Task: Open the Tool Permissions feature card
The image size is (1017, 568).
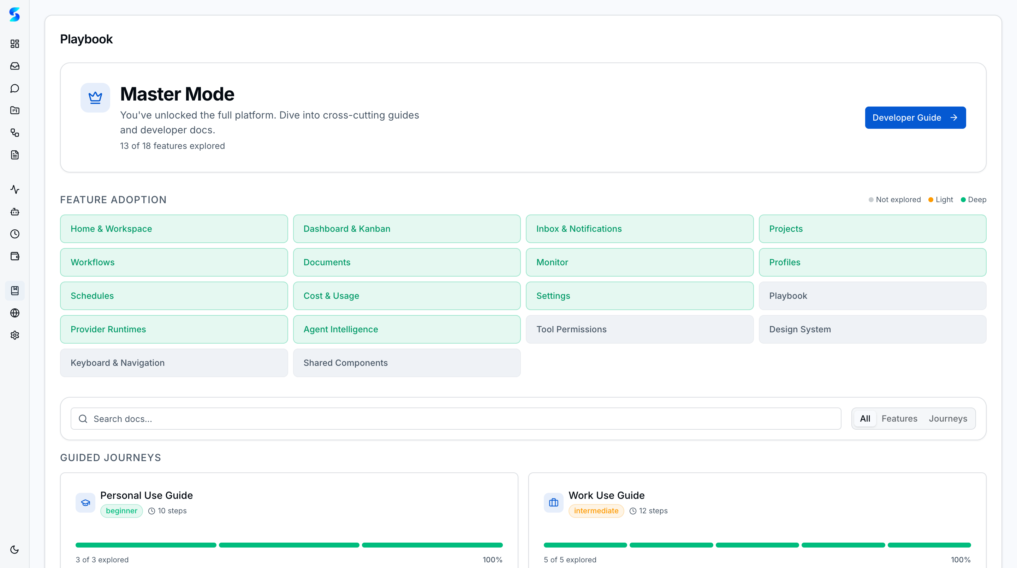Action: (639, 329)
